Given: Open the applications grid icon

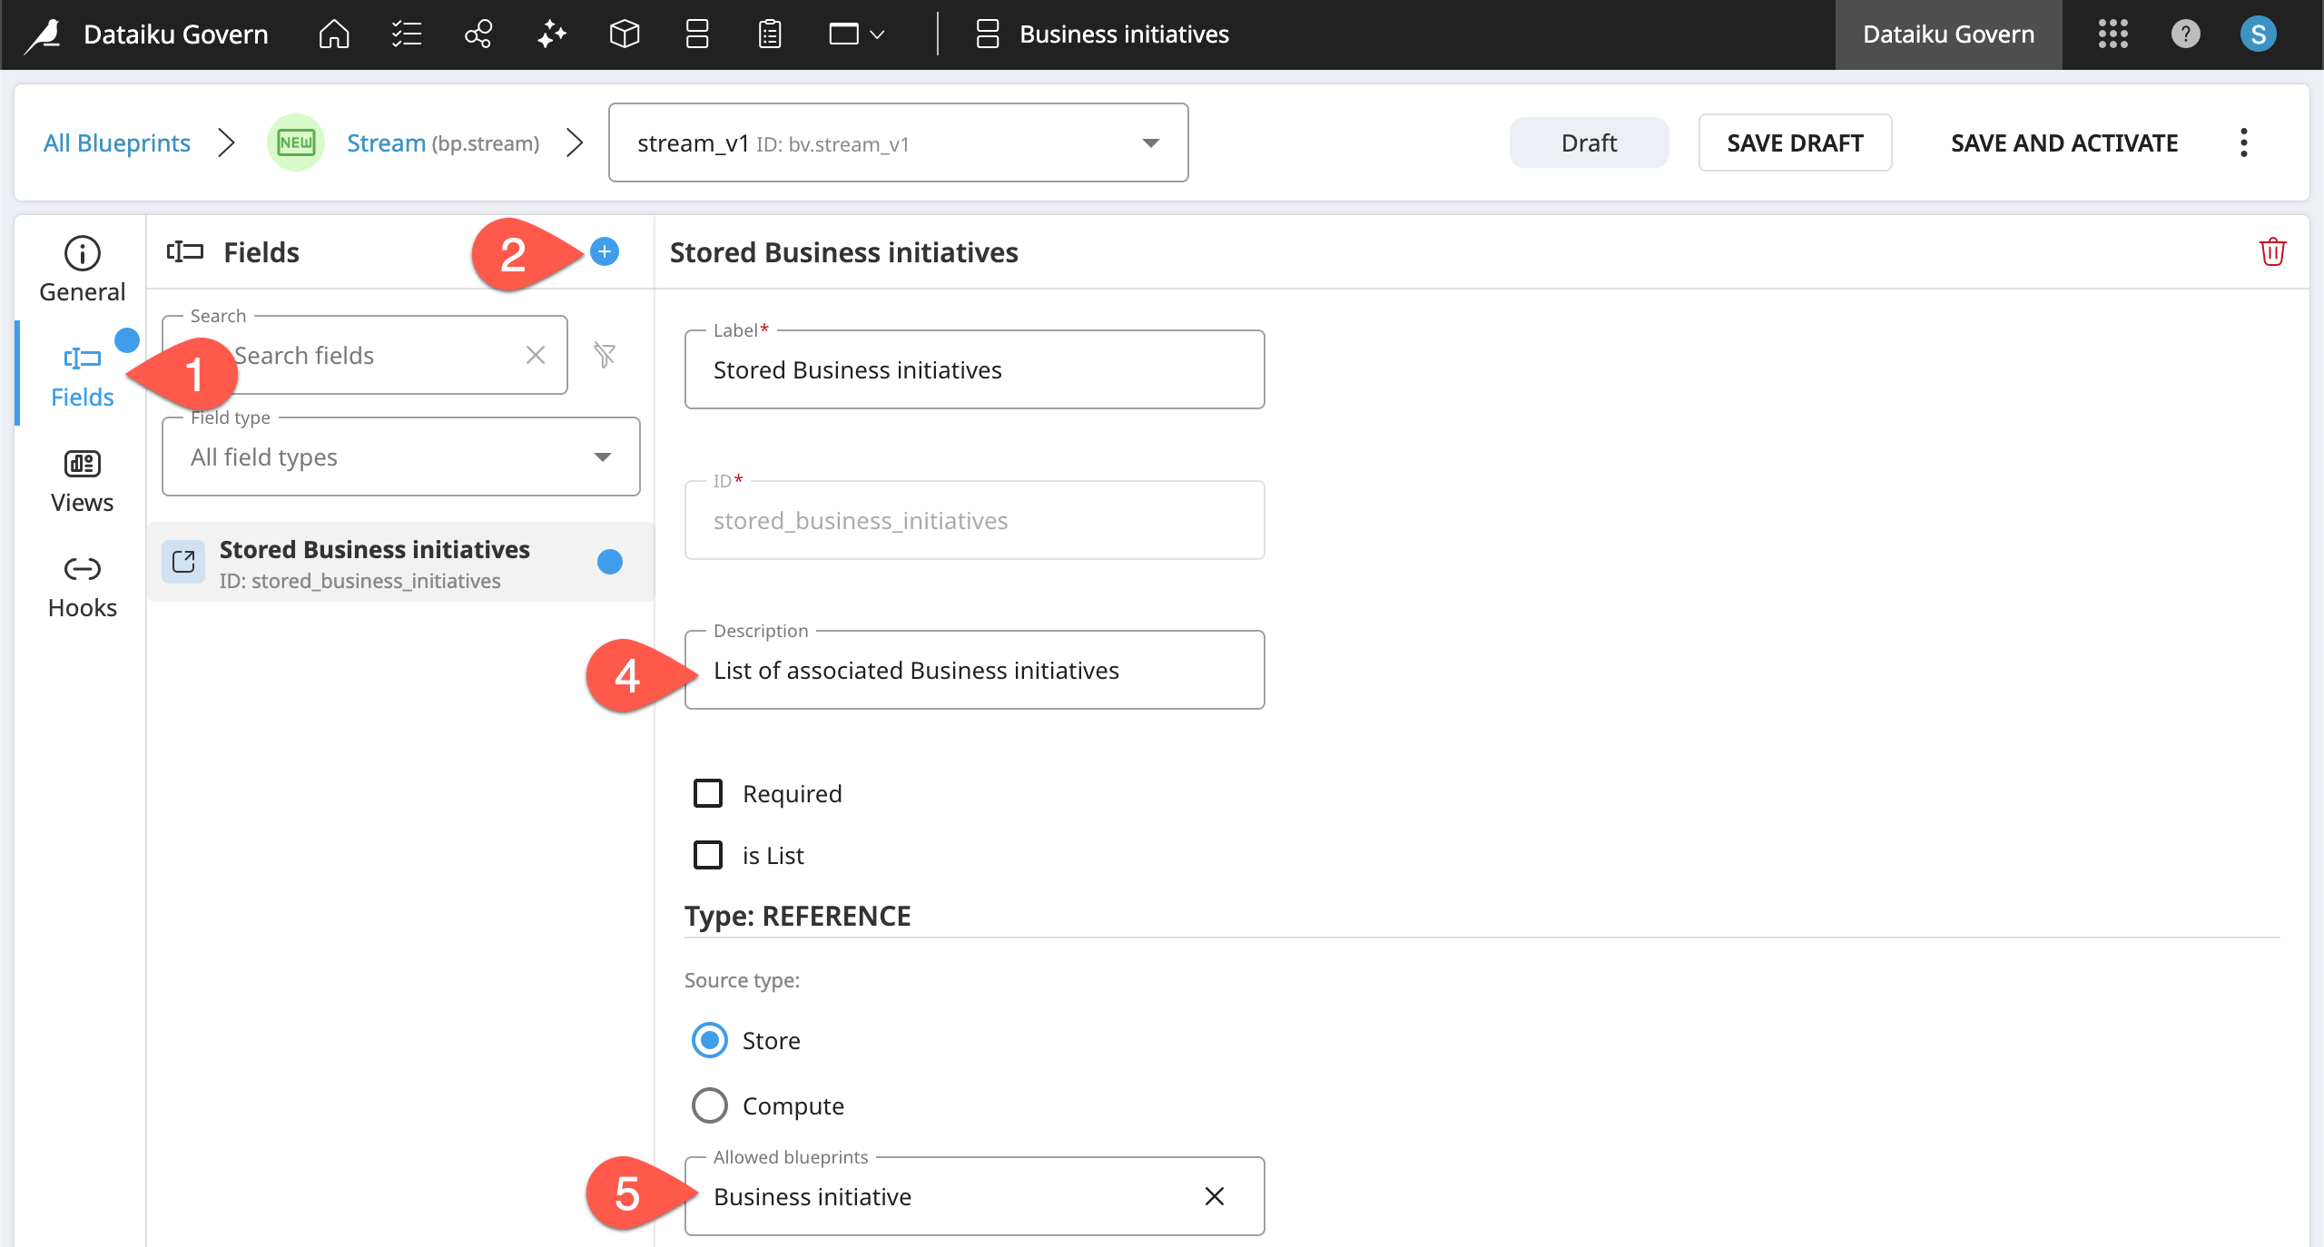Looking at the screenshot, I should (x=2112, y=34).
